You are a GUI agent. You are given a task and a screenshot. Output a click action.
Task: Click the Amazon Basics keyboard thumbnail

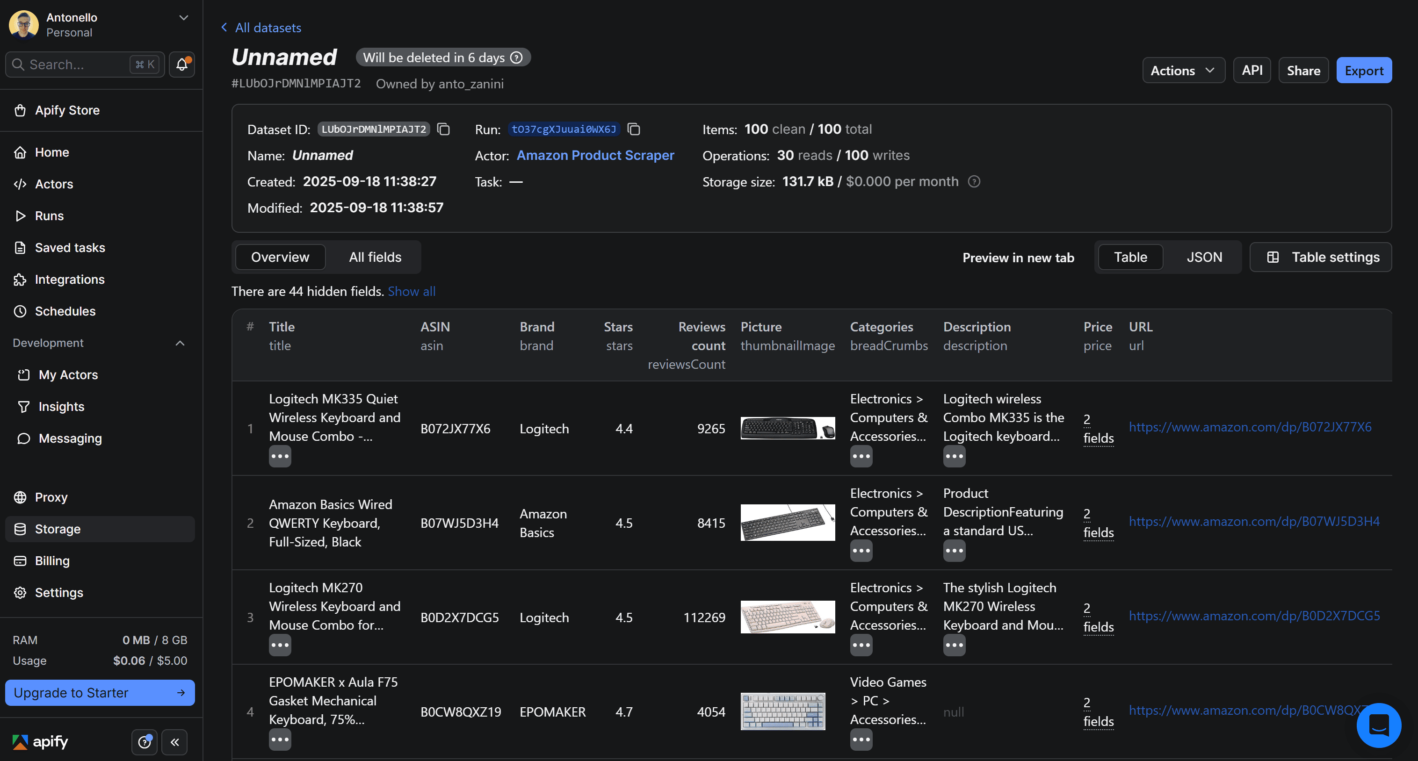pos(787,522)
